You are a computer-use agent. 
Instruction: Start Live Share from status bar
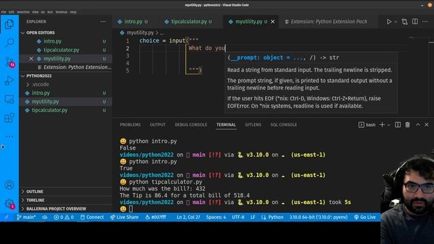[x=124, y=217]
